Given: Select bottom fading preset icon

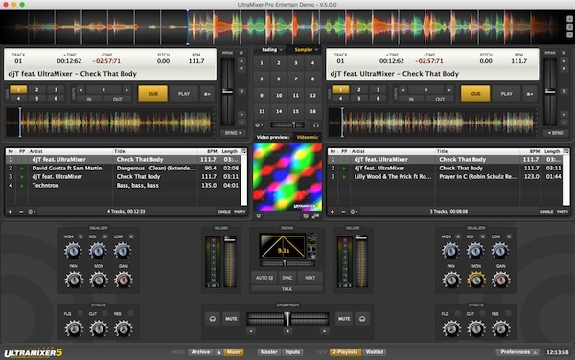Looking at the screenshot, I should click(x=311, y=256).
